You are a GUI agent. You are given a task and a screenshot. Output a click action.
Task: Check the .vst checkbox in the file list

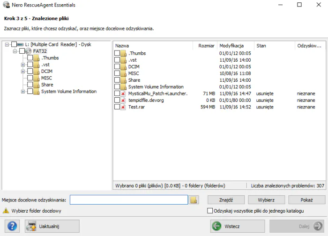tap(117, 60)
